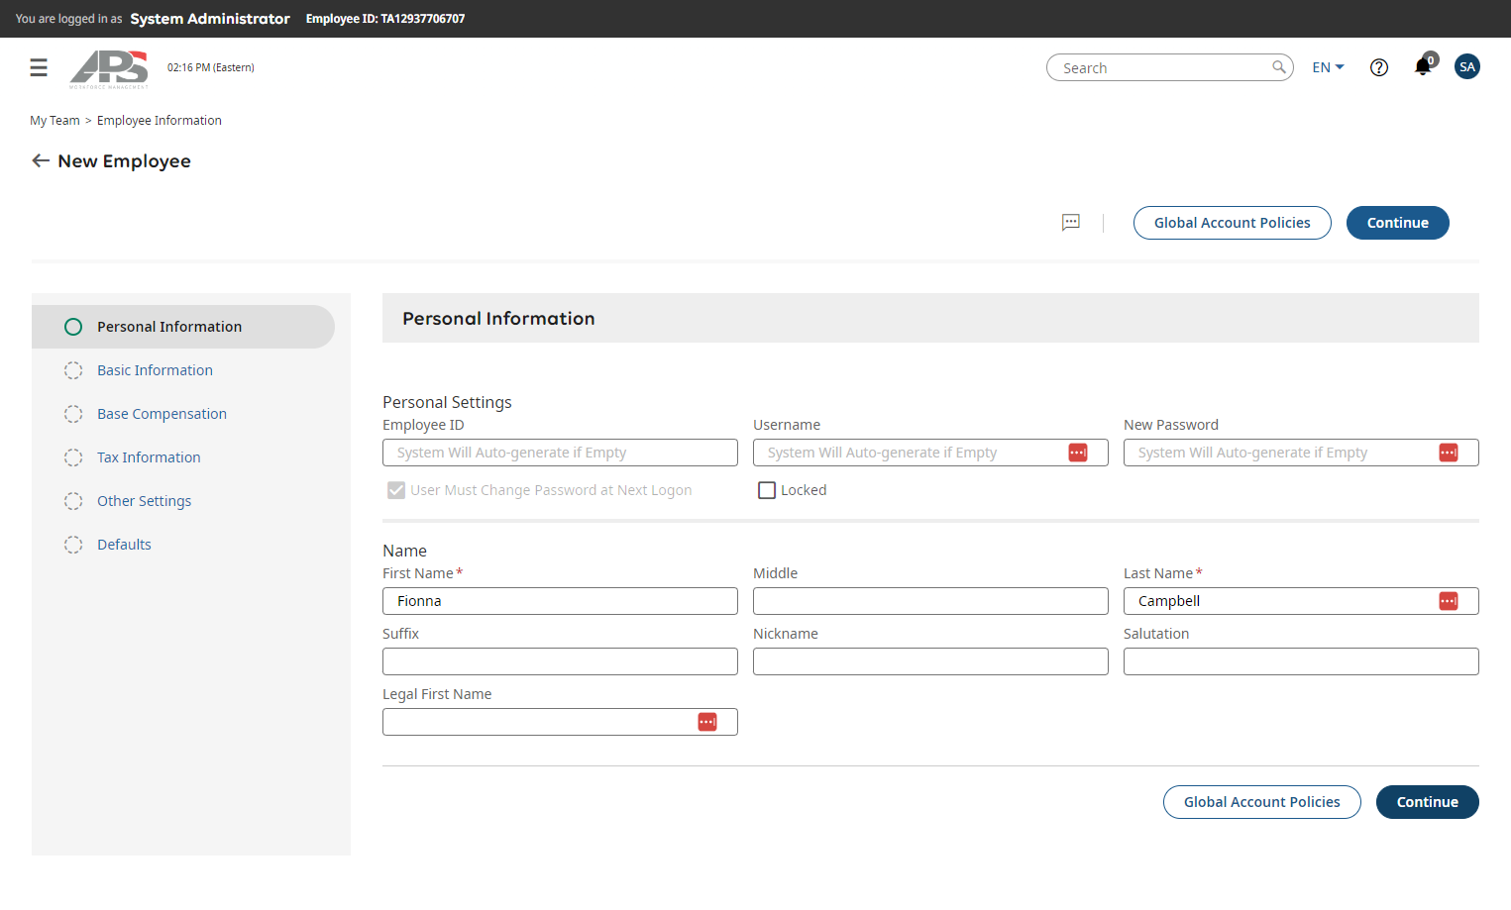This screenshot has width=1511, height=910.
Task: Open the notifications bell
Action: pos(1423,66)
